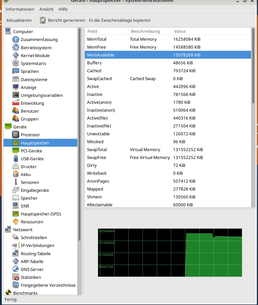Select Anzeige monitor icon

click(x=15, y=87)
